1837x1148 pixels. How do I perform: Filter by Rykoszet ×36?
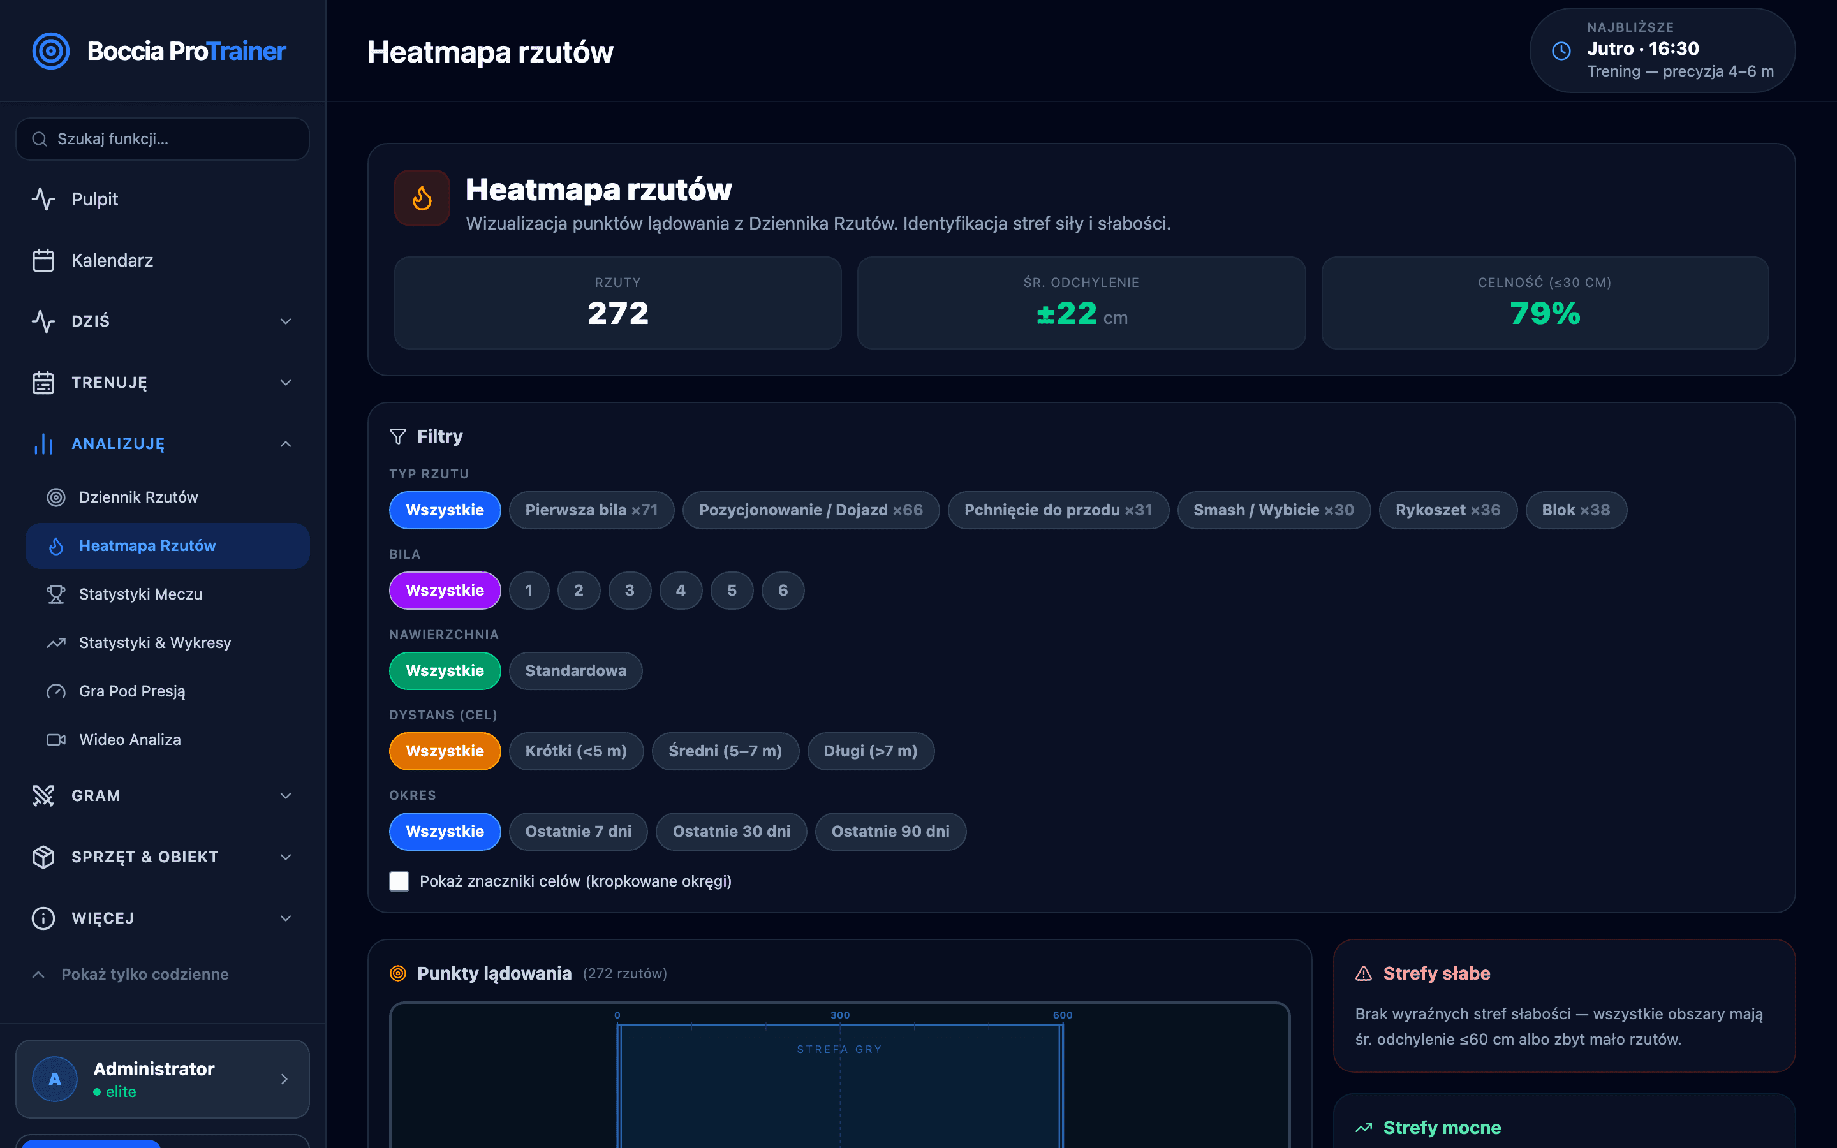(x=1447, y=510)
